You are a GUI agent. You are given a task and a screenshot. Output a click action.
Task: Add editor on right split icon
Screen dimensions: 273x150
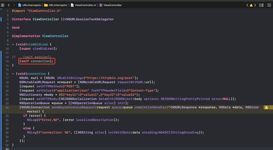click(x=269, y=5)
